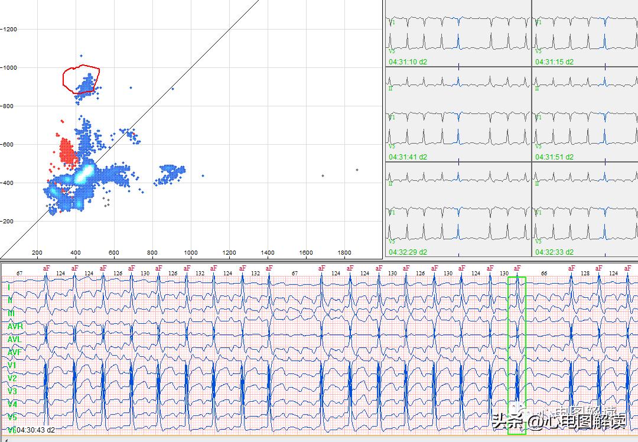Select the V3 lead label
Viewport: 638px width, 442px height.
(11, 391)
